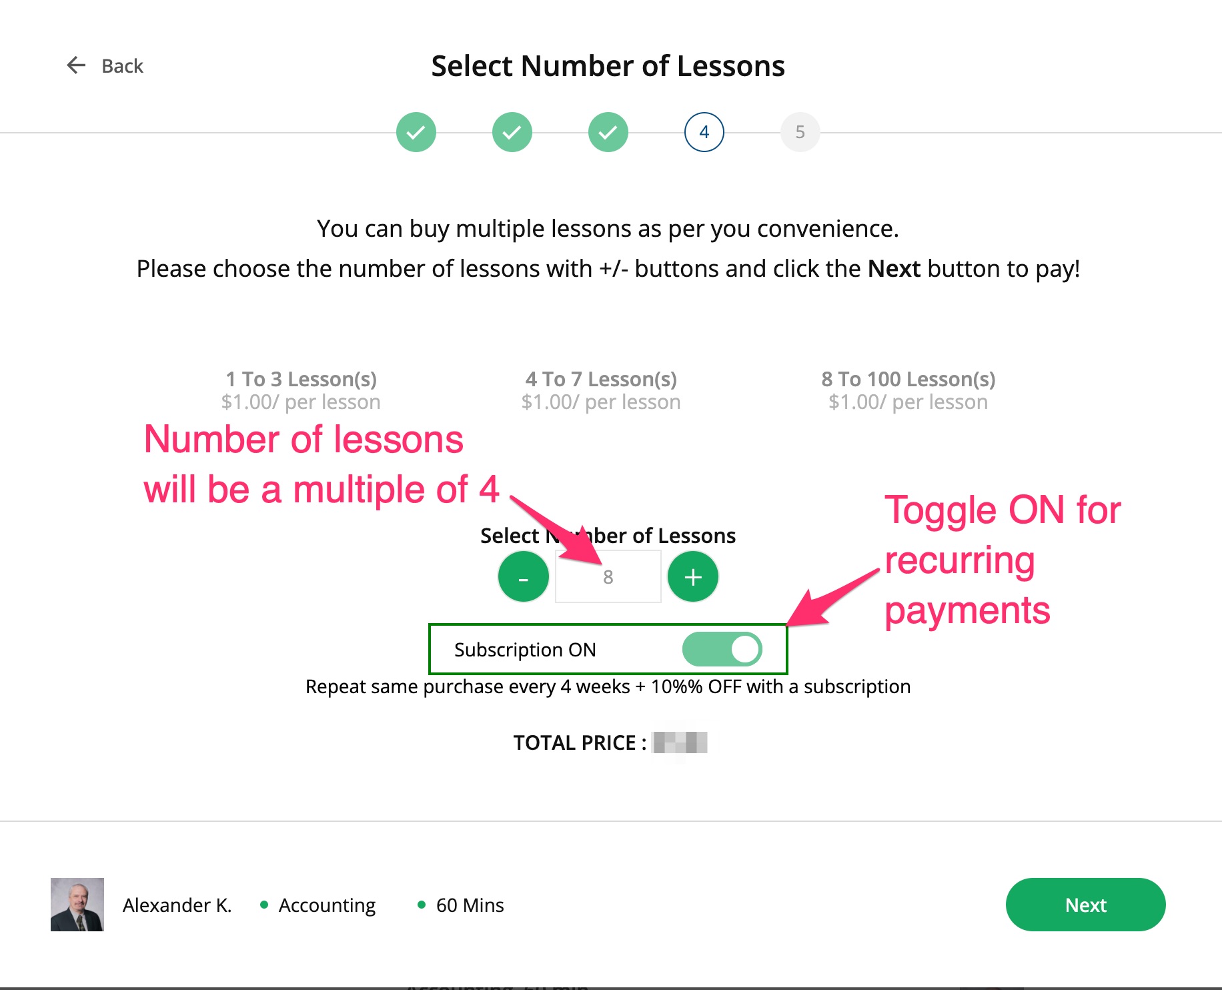This screenshot has width=1222, height=990.
Task: Click the back arrow icon
Action: coord(76,65)
